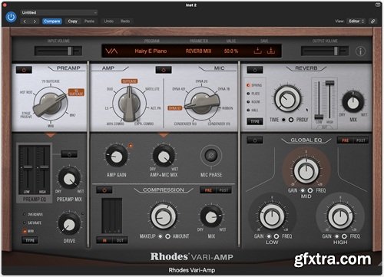The width and height of the screenshot is (384, 277).
Task: Open the info icon beside output volume
Action: click(x=360, y=51)
